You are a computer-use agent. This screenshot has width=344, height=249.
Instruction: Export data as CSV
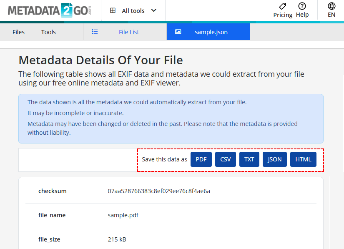pyautogui.click(x=225, y=159)
